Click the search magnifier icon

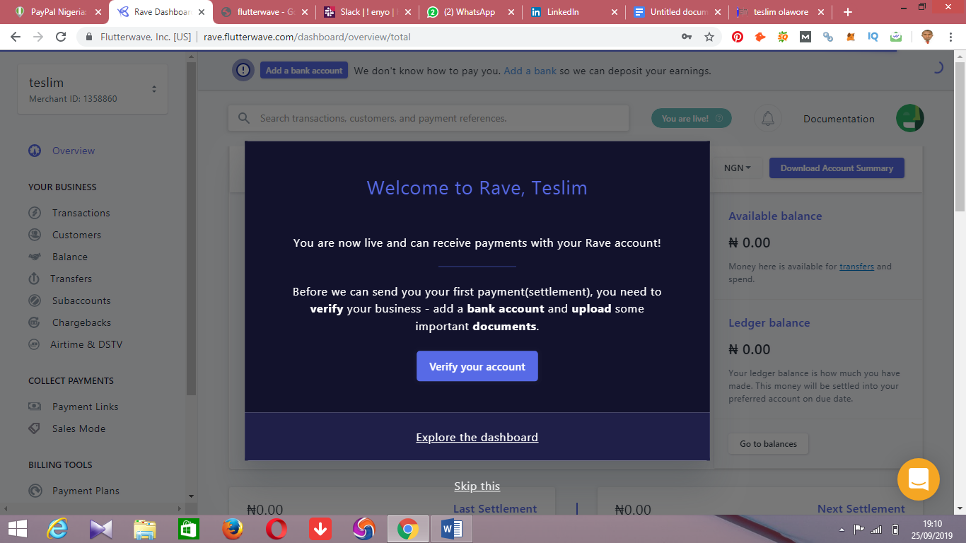click(244, 118)
